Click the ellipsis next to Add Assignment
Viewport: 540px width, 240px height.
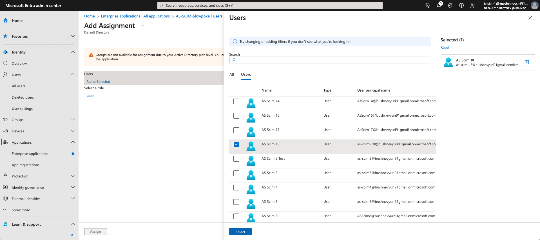pos(144,26)
